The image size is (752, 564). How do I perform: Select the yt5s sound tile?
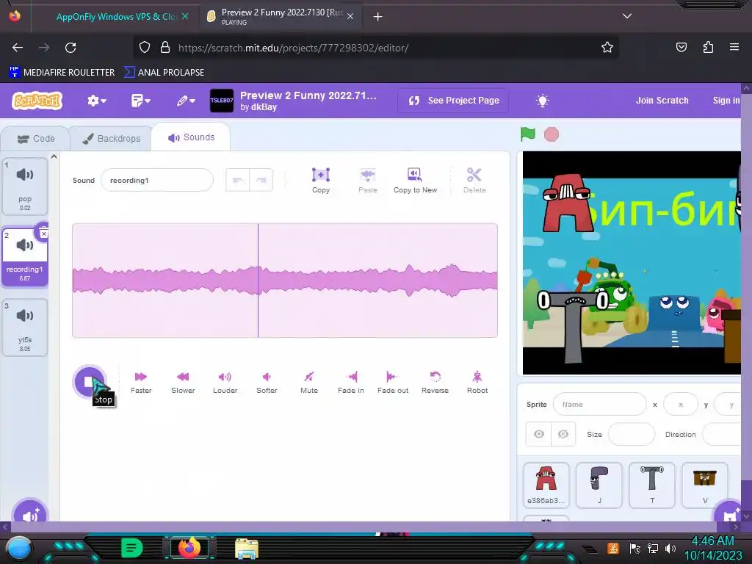25,328
